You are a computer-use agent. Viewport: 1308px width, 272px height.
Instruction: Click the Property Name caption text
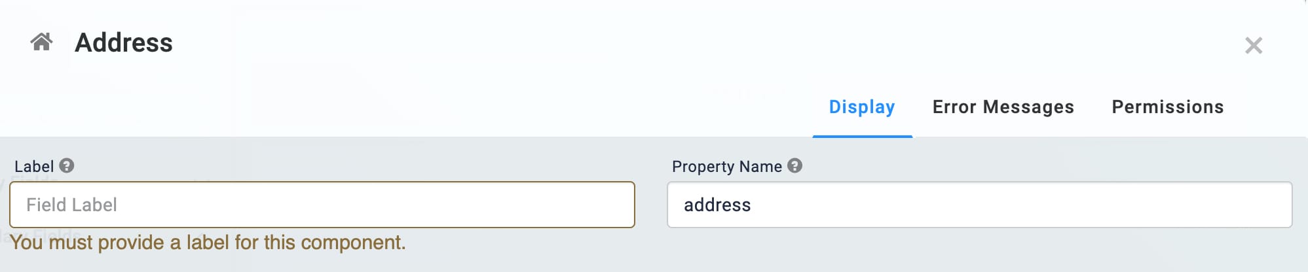coord(726,166)
